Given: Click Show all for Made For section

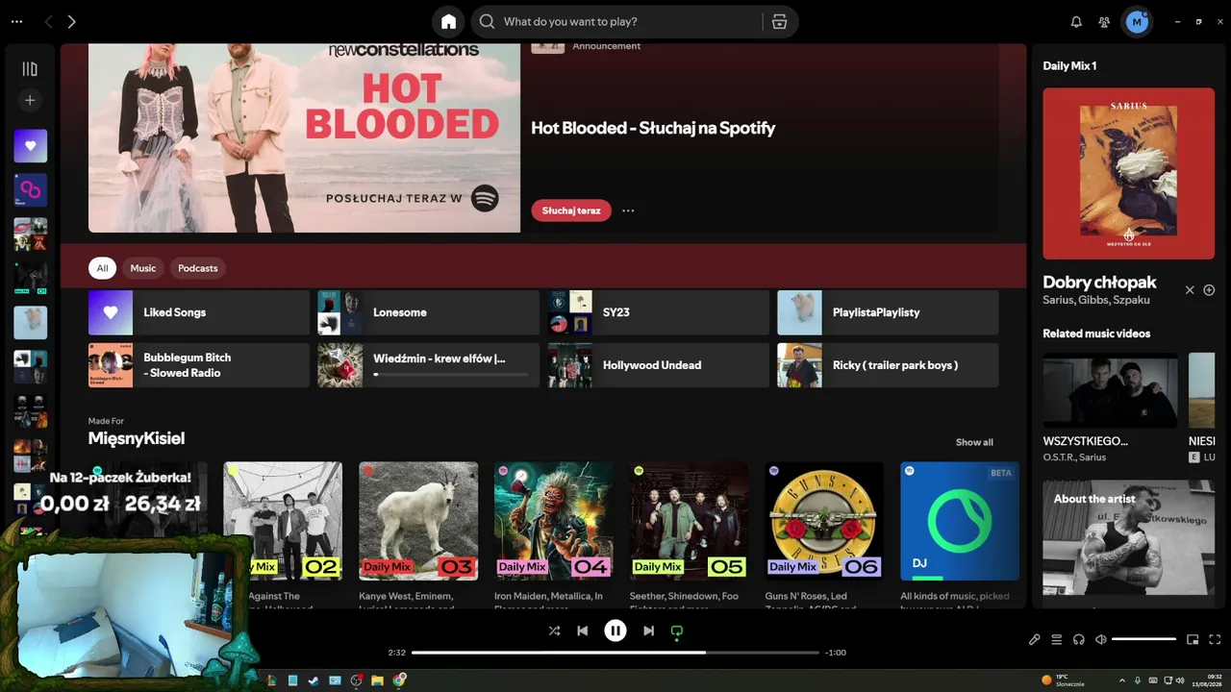Looking at the screenshot, I should coord(974,442).
